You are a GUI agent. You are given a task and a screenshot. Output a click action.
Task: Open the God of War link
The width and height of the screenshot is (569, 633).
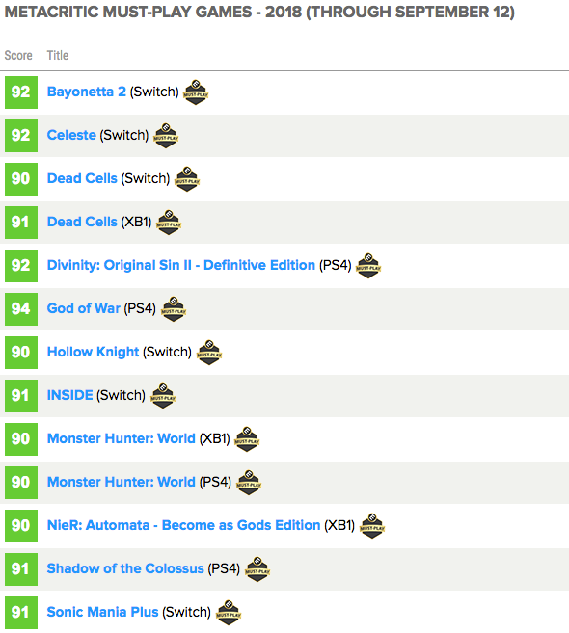(x=84, y=308)
